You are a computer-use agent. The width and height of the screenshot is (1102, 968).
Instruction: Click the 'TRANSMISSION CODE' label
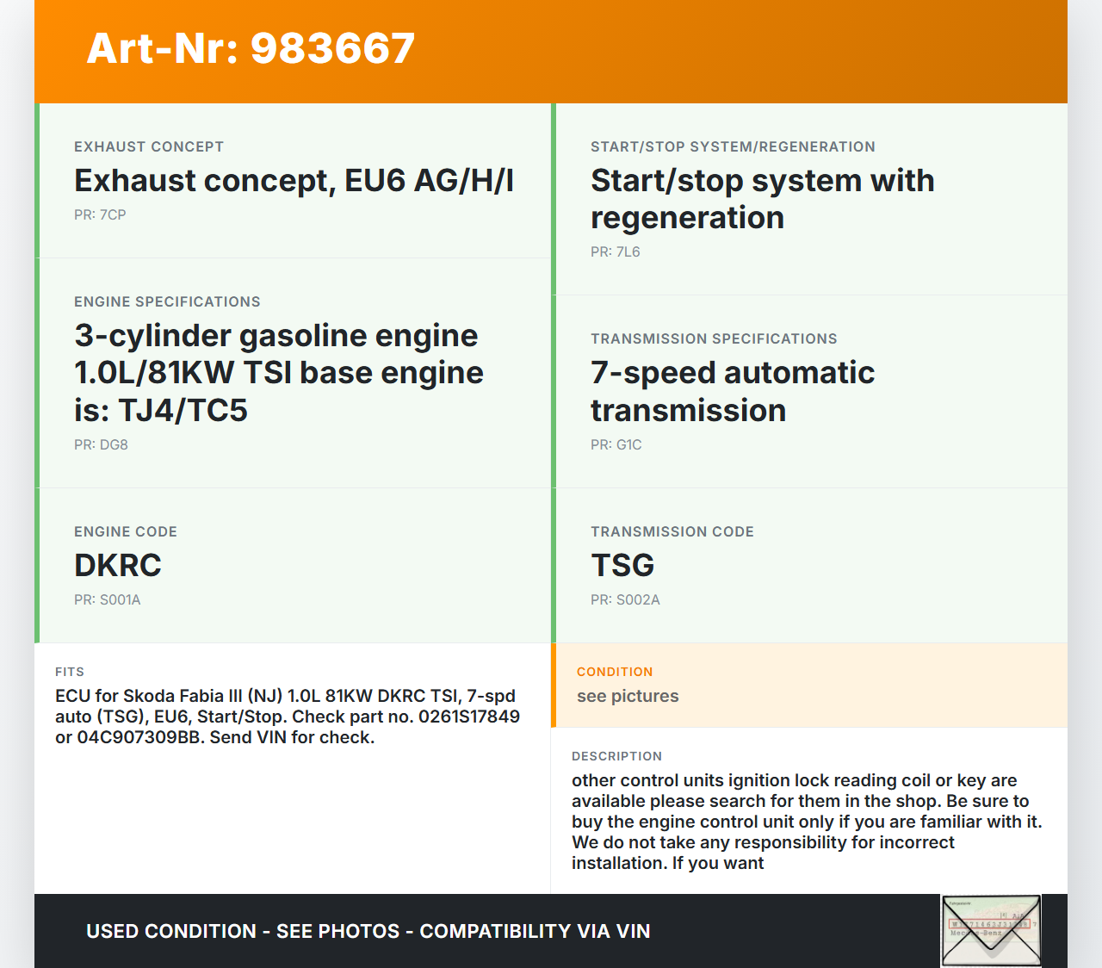[x=672, y=531]
